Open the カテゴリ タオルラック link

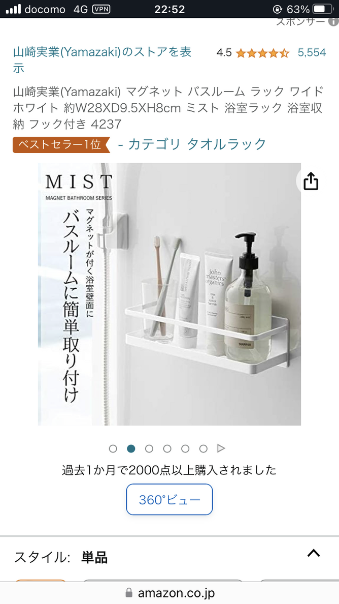[192, 144]
